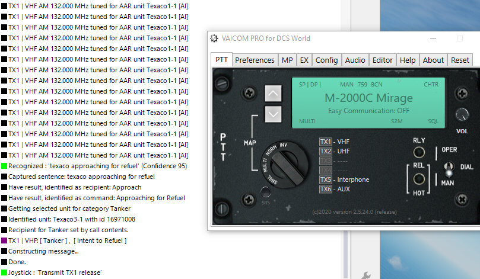Image resolution: width=480 pixels, height=279 pixels.
Task: Click the MULTI indicator on display
Action: (307, 121)
